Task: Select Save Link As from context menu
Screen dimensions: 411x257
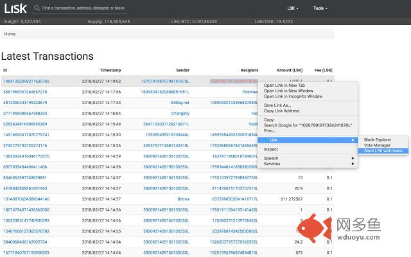Action: [x=277, y=105]
